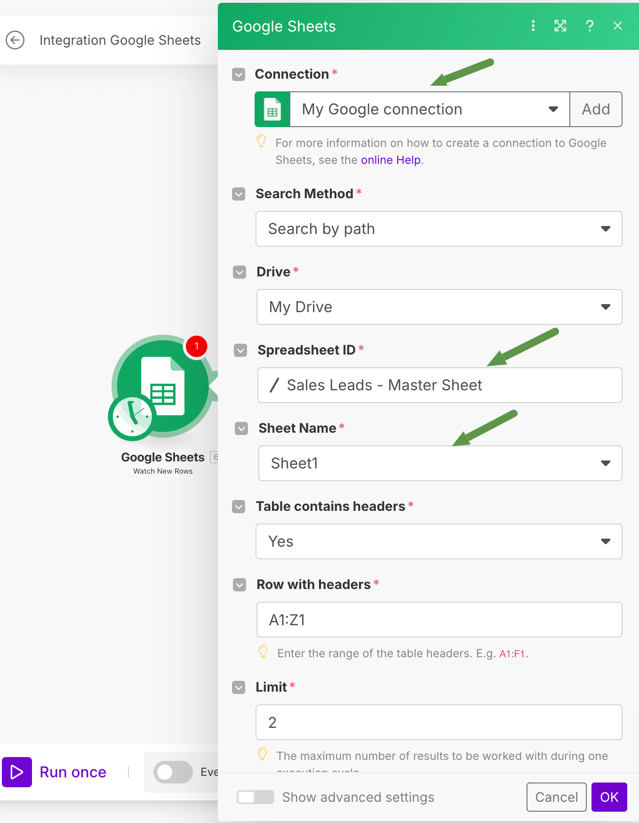
Task: Click the Watch New Rows label
Action: (x=163, y=471)
